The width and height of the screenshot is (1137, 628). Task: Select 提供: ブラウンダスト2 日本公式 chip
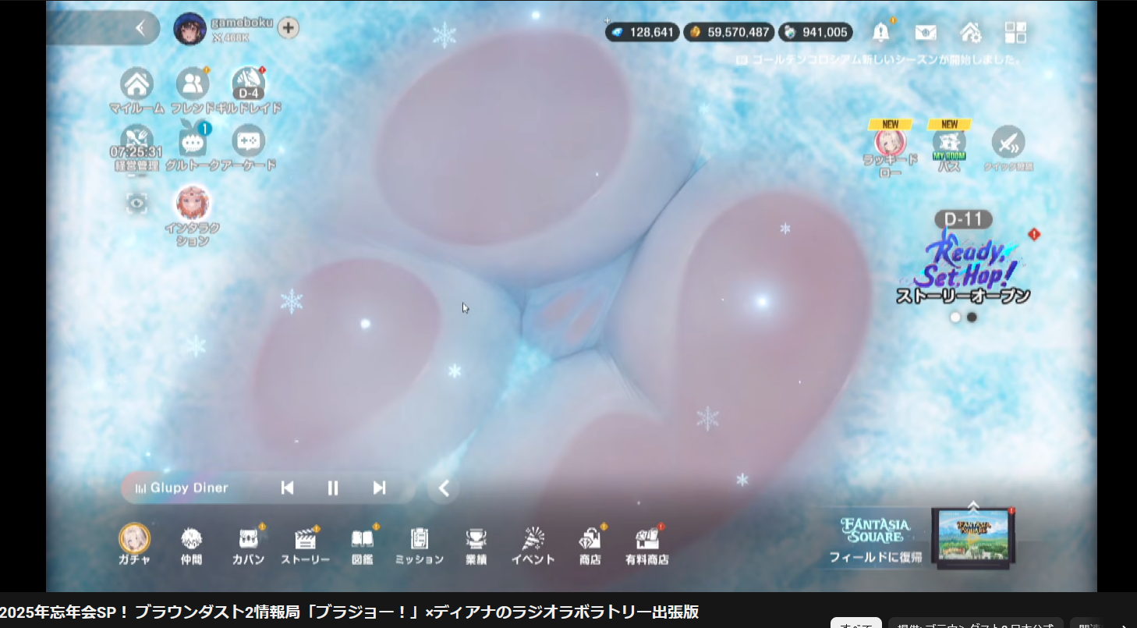[x=976, y=623]
